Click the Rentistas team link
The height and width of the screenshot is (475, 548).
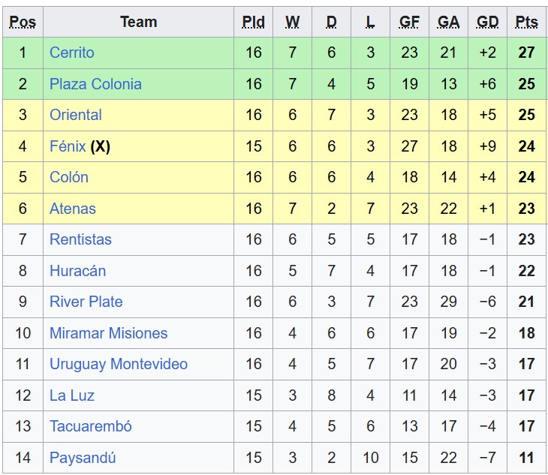click(80, 239)
